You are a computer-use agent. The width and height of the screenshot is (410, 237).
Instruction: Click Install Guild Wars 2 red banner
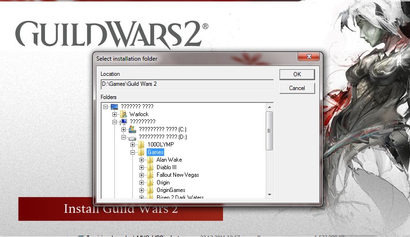coord(121,209)
